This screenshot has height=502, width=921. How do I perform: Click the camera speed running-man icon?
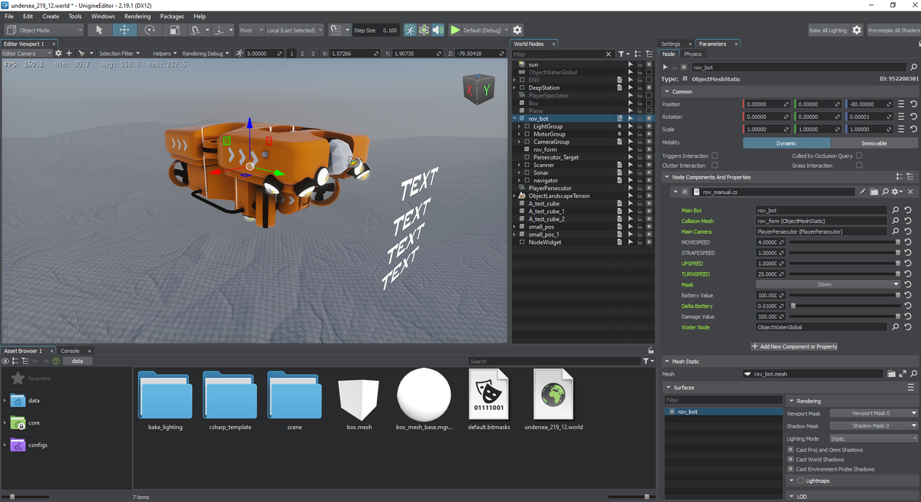coord(239,54)
